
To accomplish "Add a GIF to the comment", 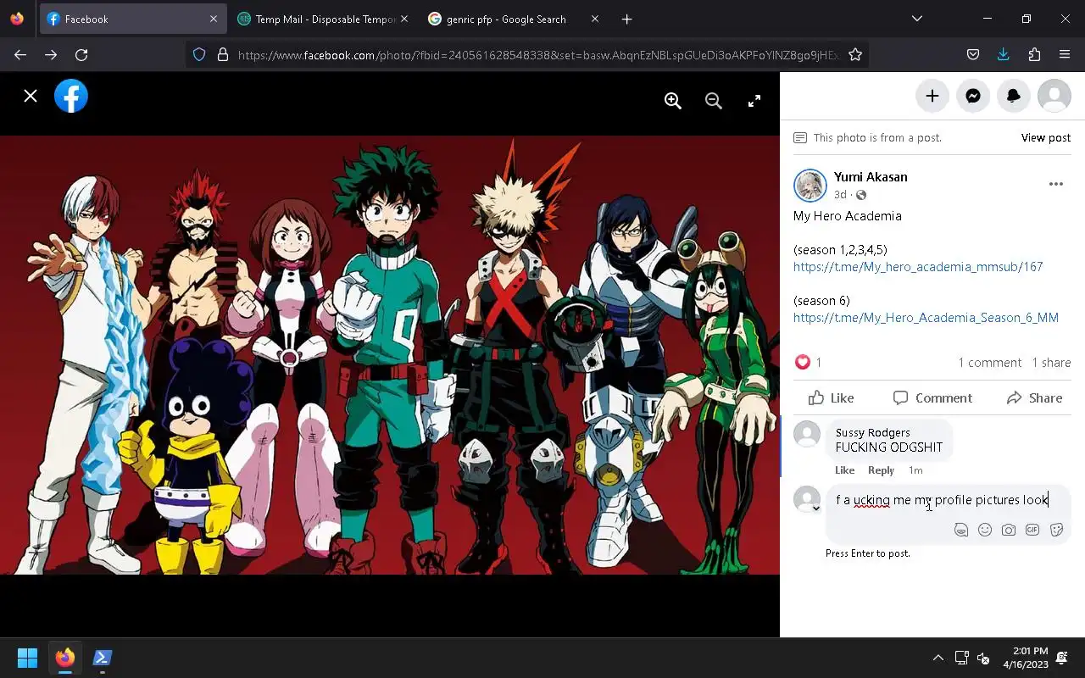I will tap(1032, 530).
